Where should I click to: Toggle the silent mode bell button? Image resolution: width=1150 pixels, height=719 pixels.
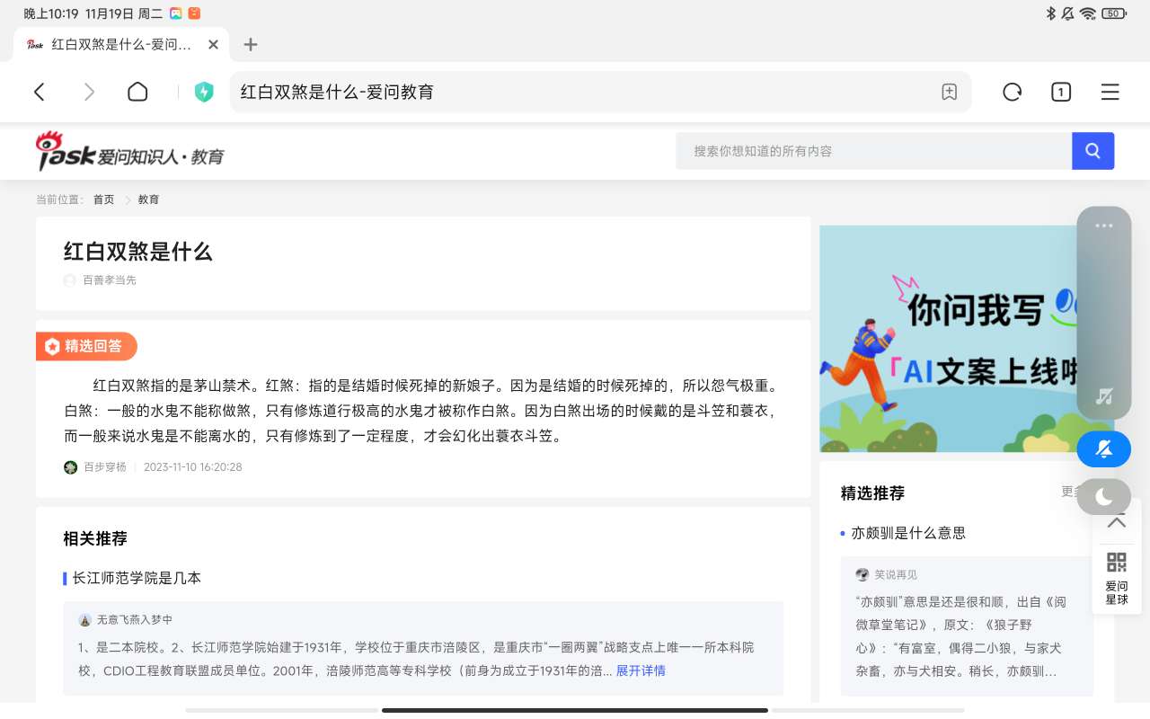(x=1103, y=448)
